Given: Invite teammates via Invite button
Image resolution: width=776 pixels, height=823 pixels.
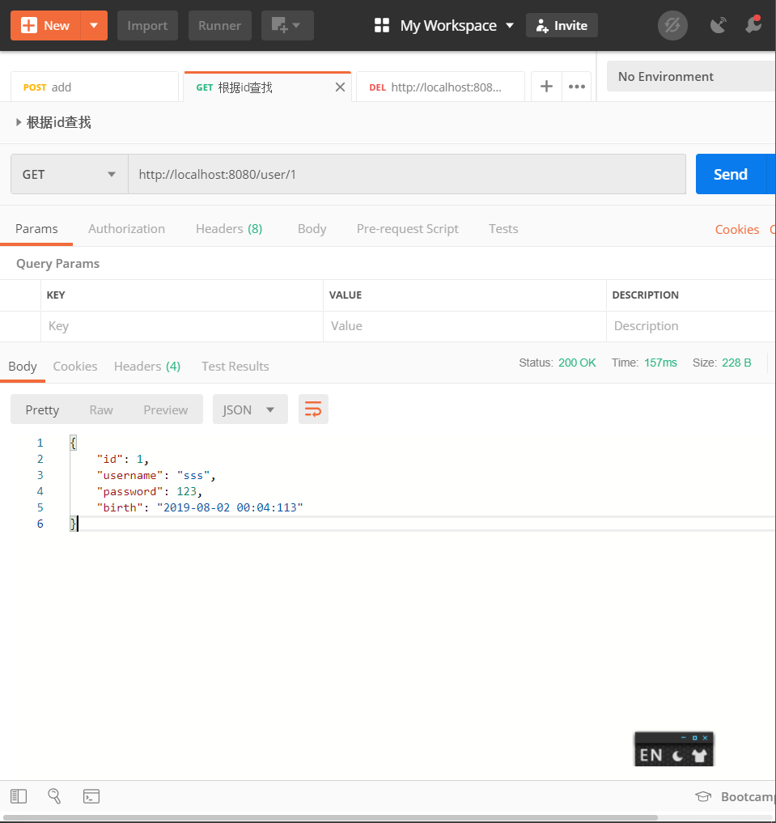Looking at the screenshot, I should pyautogui.click(x=562, y=25).
